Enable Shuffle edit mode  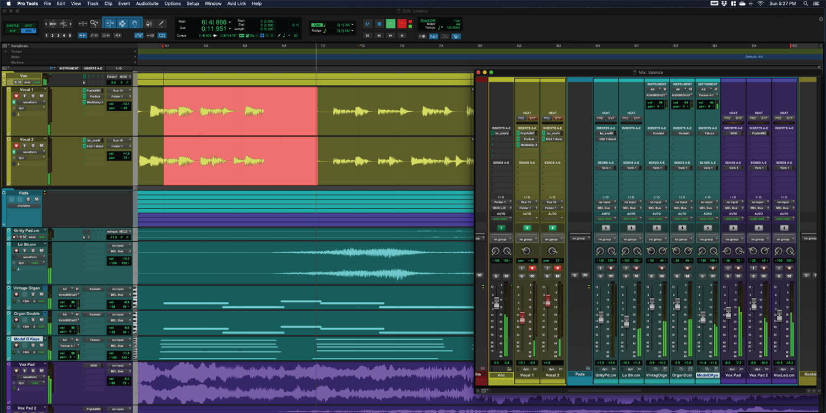click(12, 25)
